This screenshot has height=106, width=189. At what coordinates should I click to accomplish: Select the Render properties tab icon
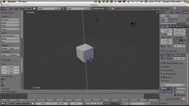[167, 27]
